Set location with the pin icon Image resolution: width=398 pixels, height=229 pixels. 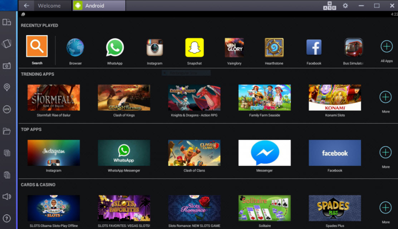7,87
